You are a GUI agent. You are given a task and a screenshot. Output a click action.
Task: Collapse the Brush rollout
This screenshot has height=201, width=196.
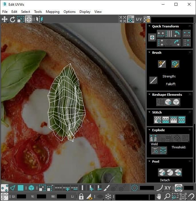[149, 52]
